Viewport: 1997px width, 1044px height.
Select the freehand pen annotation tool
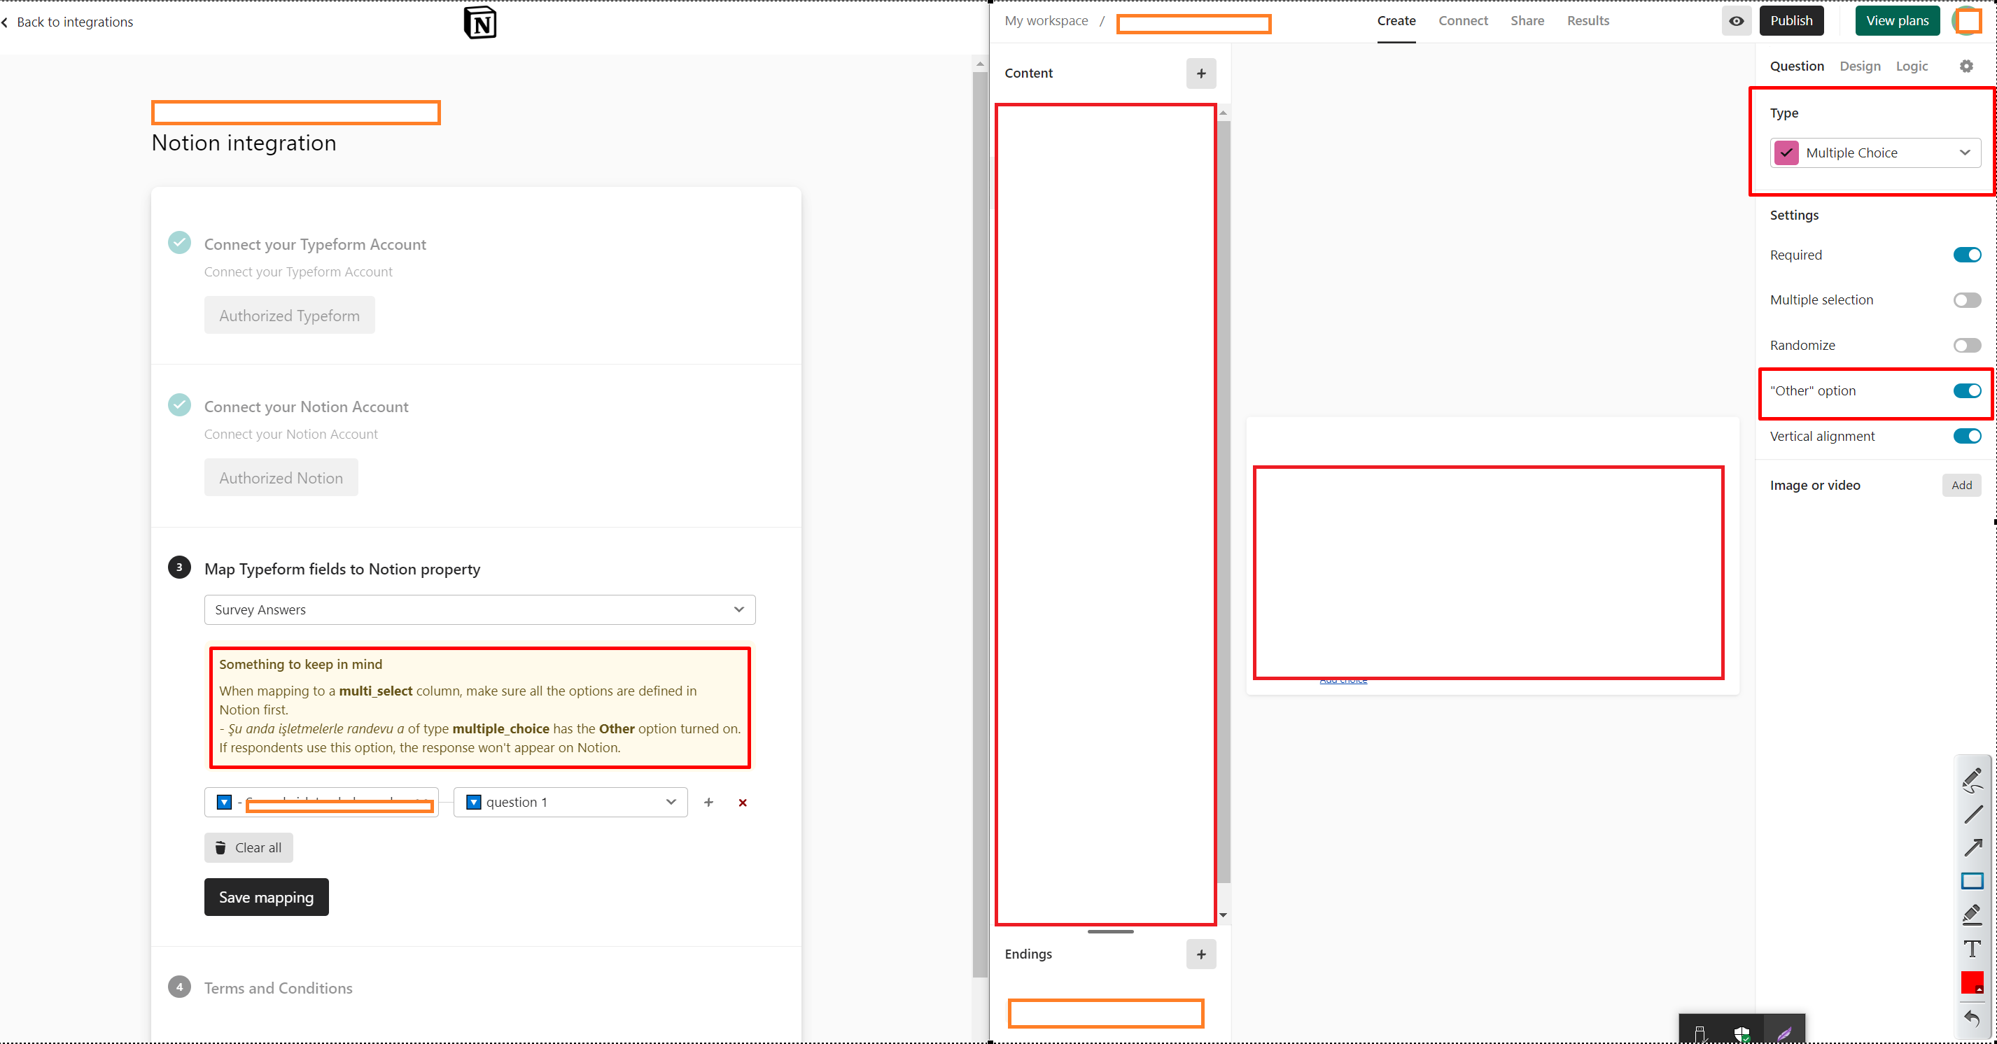pos(1973,780)
